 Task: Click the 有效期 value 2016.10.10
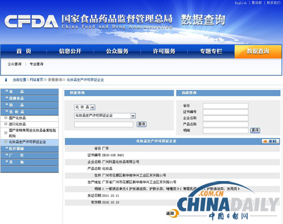tap(110, 203)
